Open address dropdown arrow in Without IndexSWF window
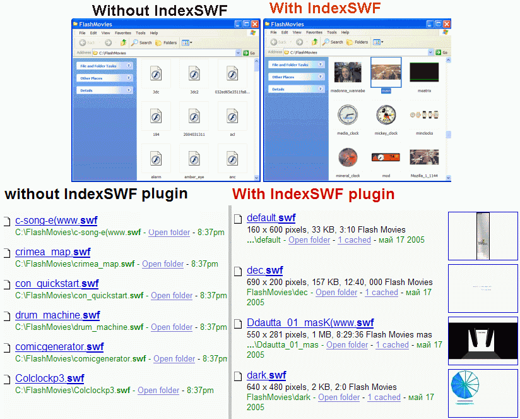 [x=238, y=53]
